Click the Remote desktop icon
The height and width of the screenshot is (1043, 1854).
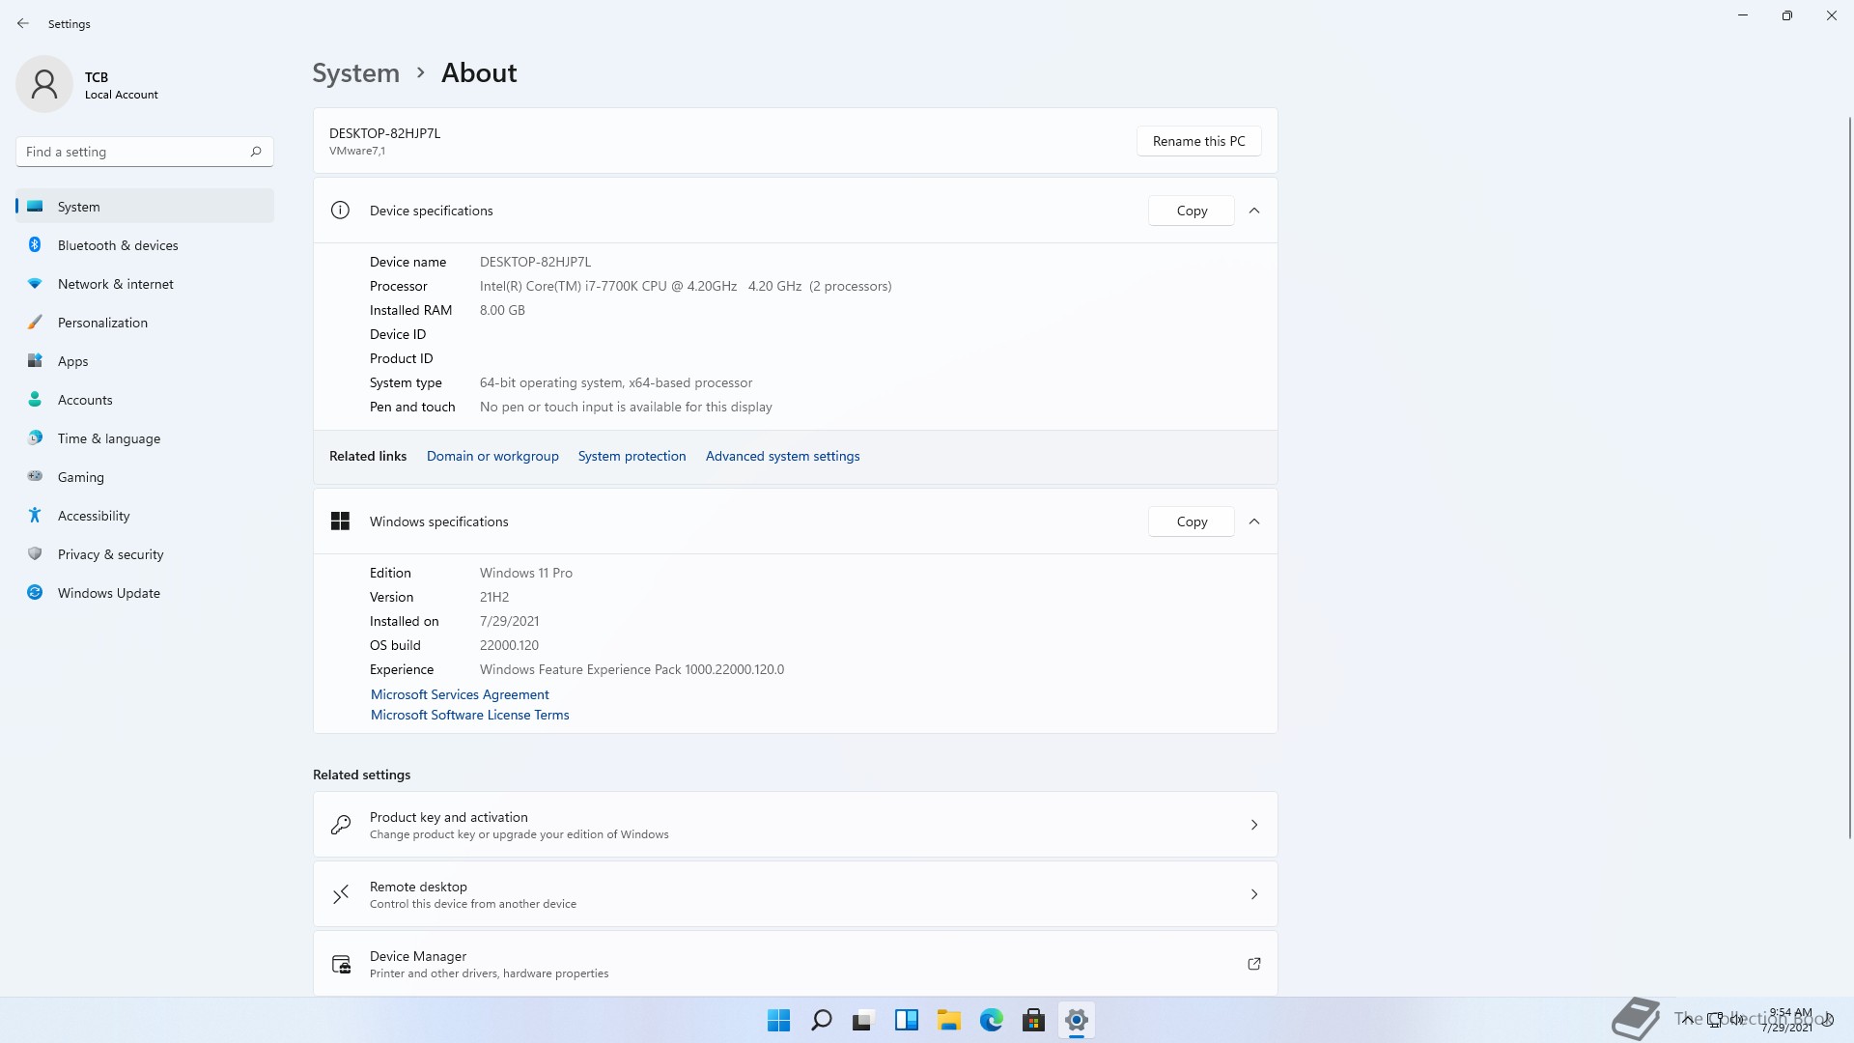tap(341, 894)
